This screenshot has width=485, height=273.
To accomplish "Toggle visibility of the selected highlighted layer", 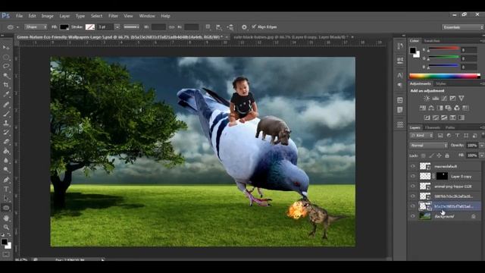I will point(413,206).
